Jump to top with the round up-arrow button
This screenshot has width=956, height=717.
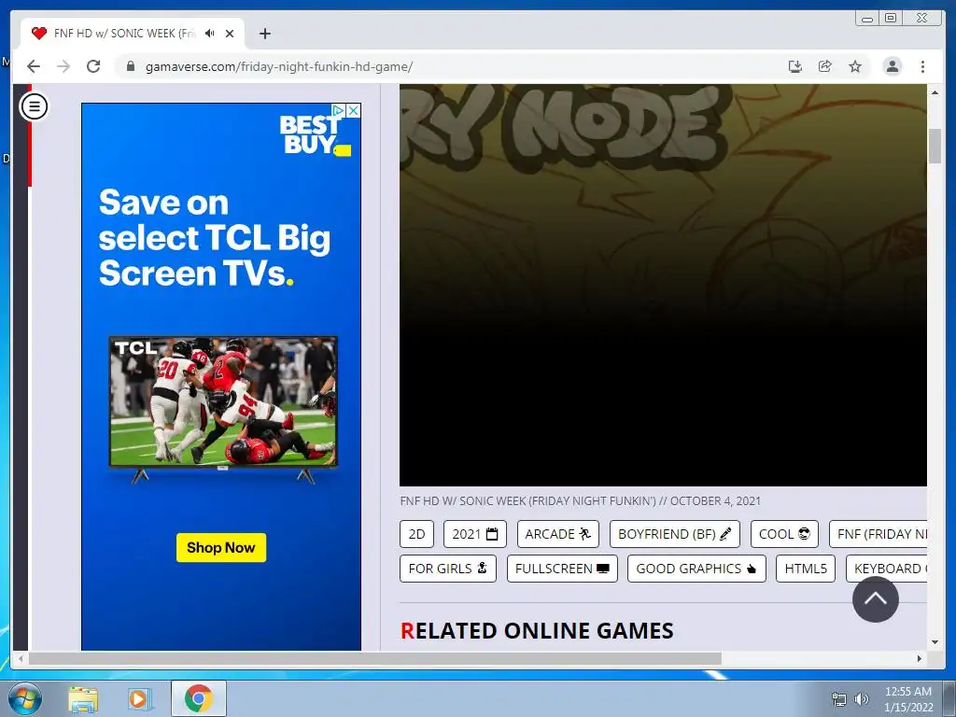point(876,599)
